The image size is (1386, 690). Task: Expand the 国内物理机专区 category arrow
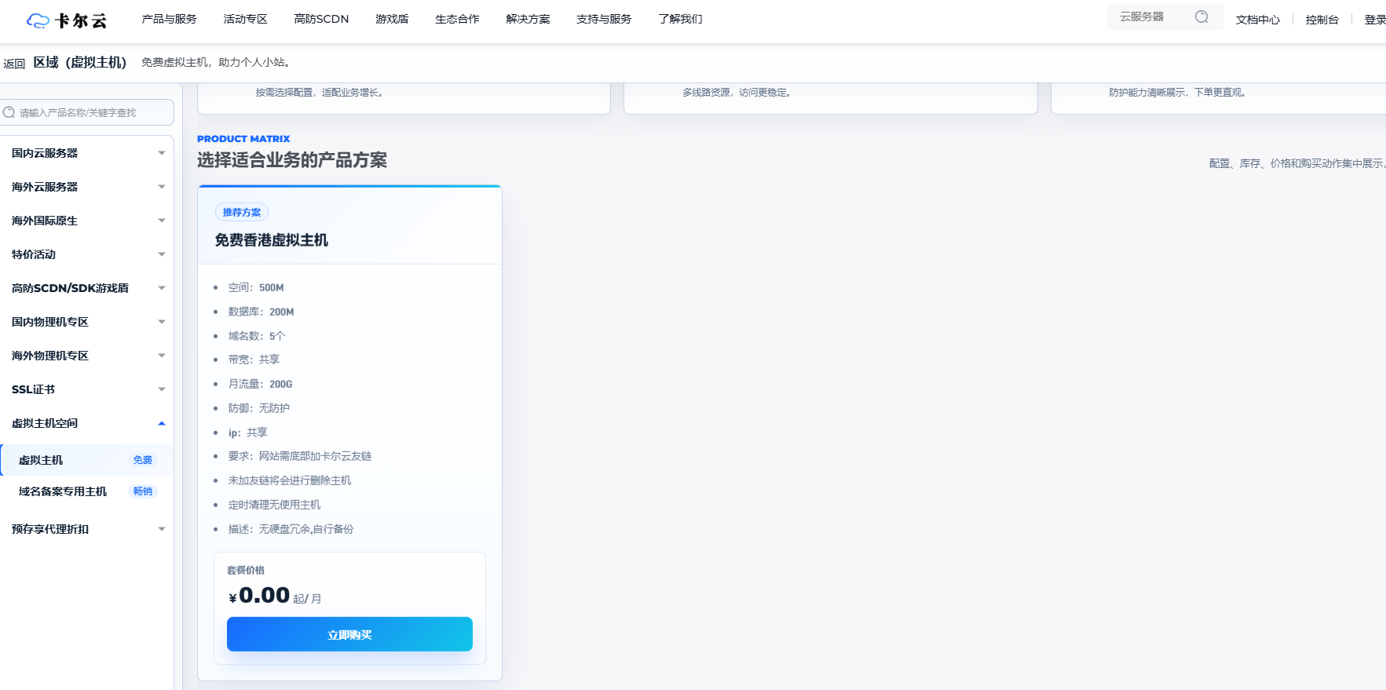[162, 322]
